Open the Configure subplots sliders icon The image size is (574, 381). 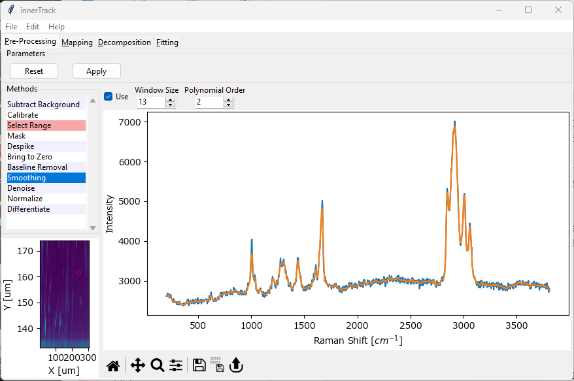176,365
